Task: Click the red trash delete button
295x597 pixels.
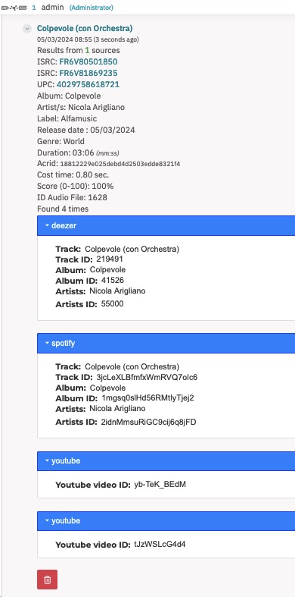Action: click(x=47, y=580)
